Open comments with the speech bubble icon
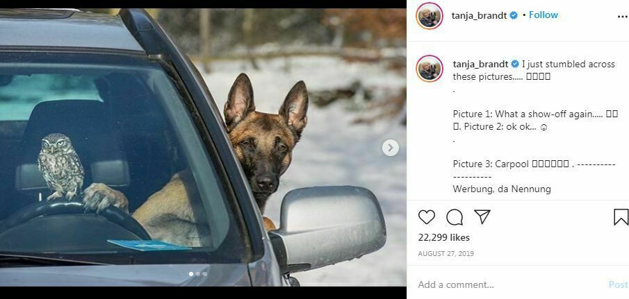The width and height of the screenshot is (629, 299). click(x=455, y=217)
